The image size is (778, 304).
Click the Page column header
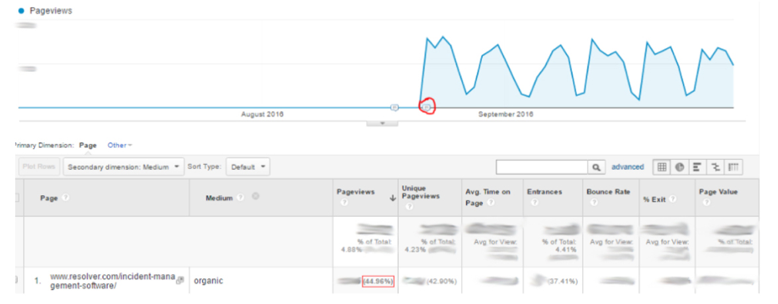click(49, 198)
